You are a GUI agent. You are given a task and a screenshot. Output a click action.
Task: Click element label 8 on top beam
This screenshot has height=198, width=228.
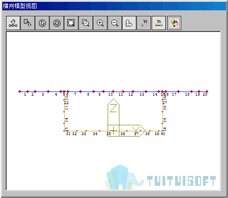point(88,94)
